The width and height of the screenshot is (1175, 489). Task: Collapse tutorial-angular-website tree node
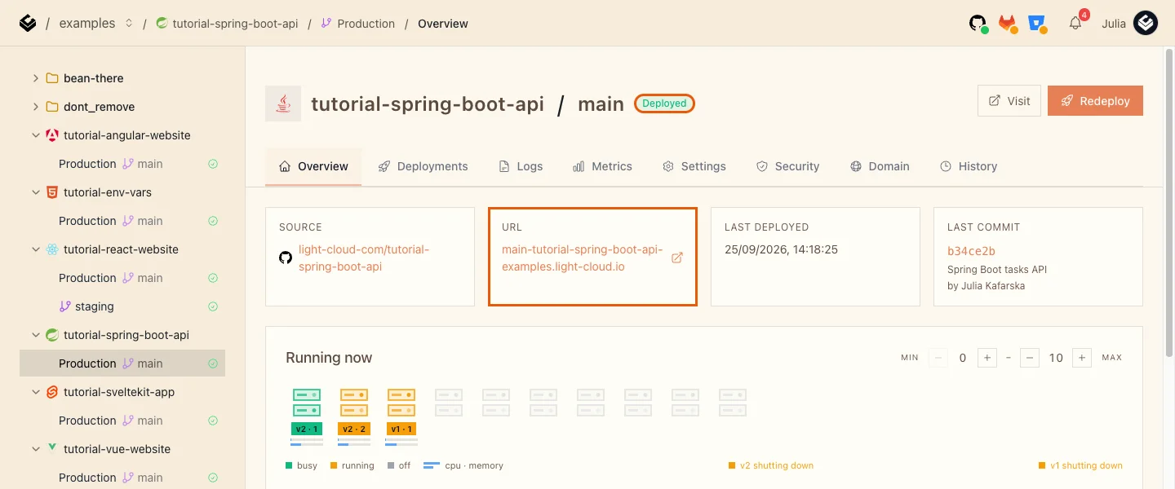(35, 135)
